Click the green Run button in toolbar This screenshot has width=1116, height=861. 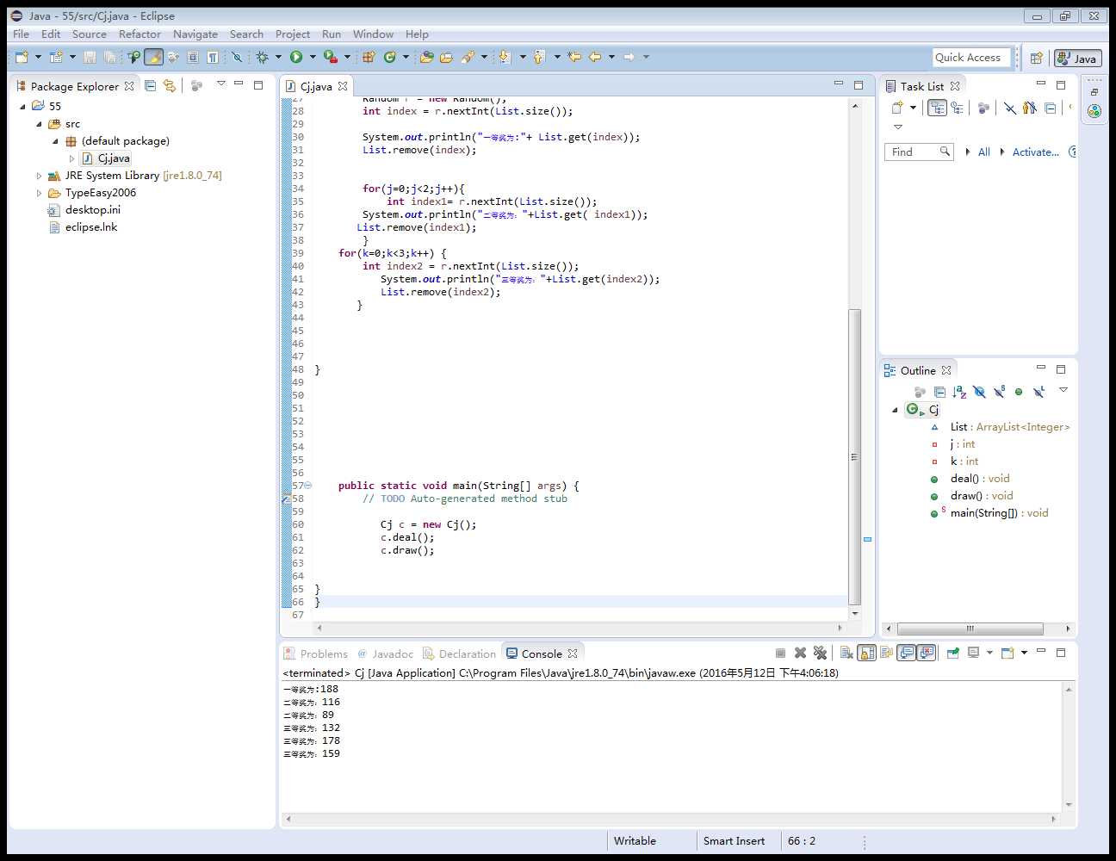[296, 57]
